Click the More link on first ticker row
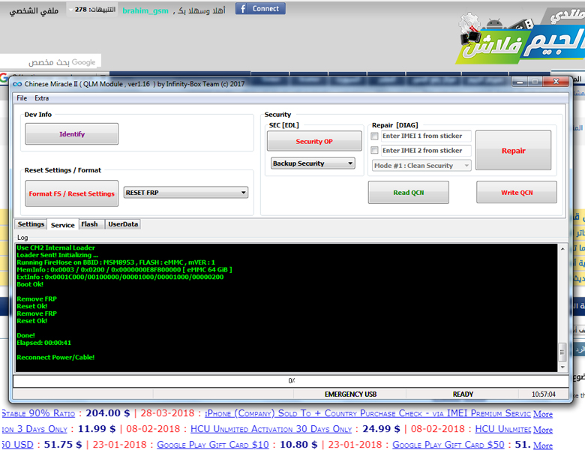The image size is (585, 465). [543, 414]
